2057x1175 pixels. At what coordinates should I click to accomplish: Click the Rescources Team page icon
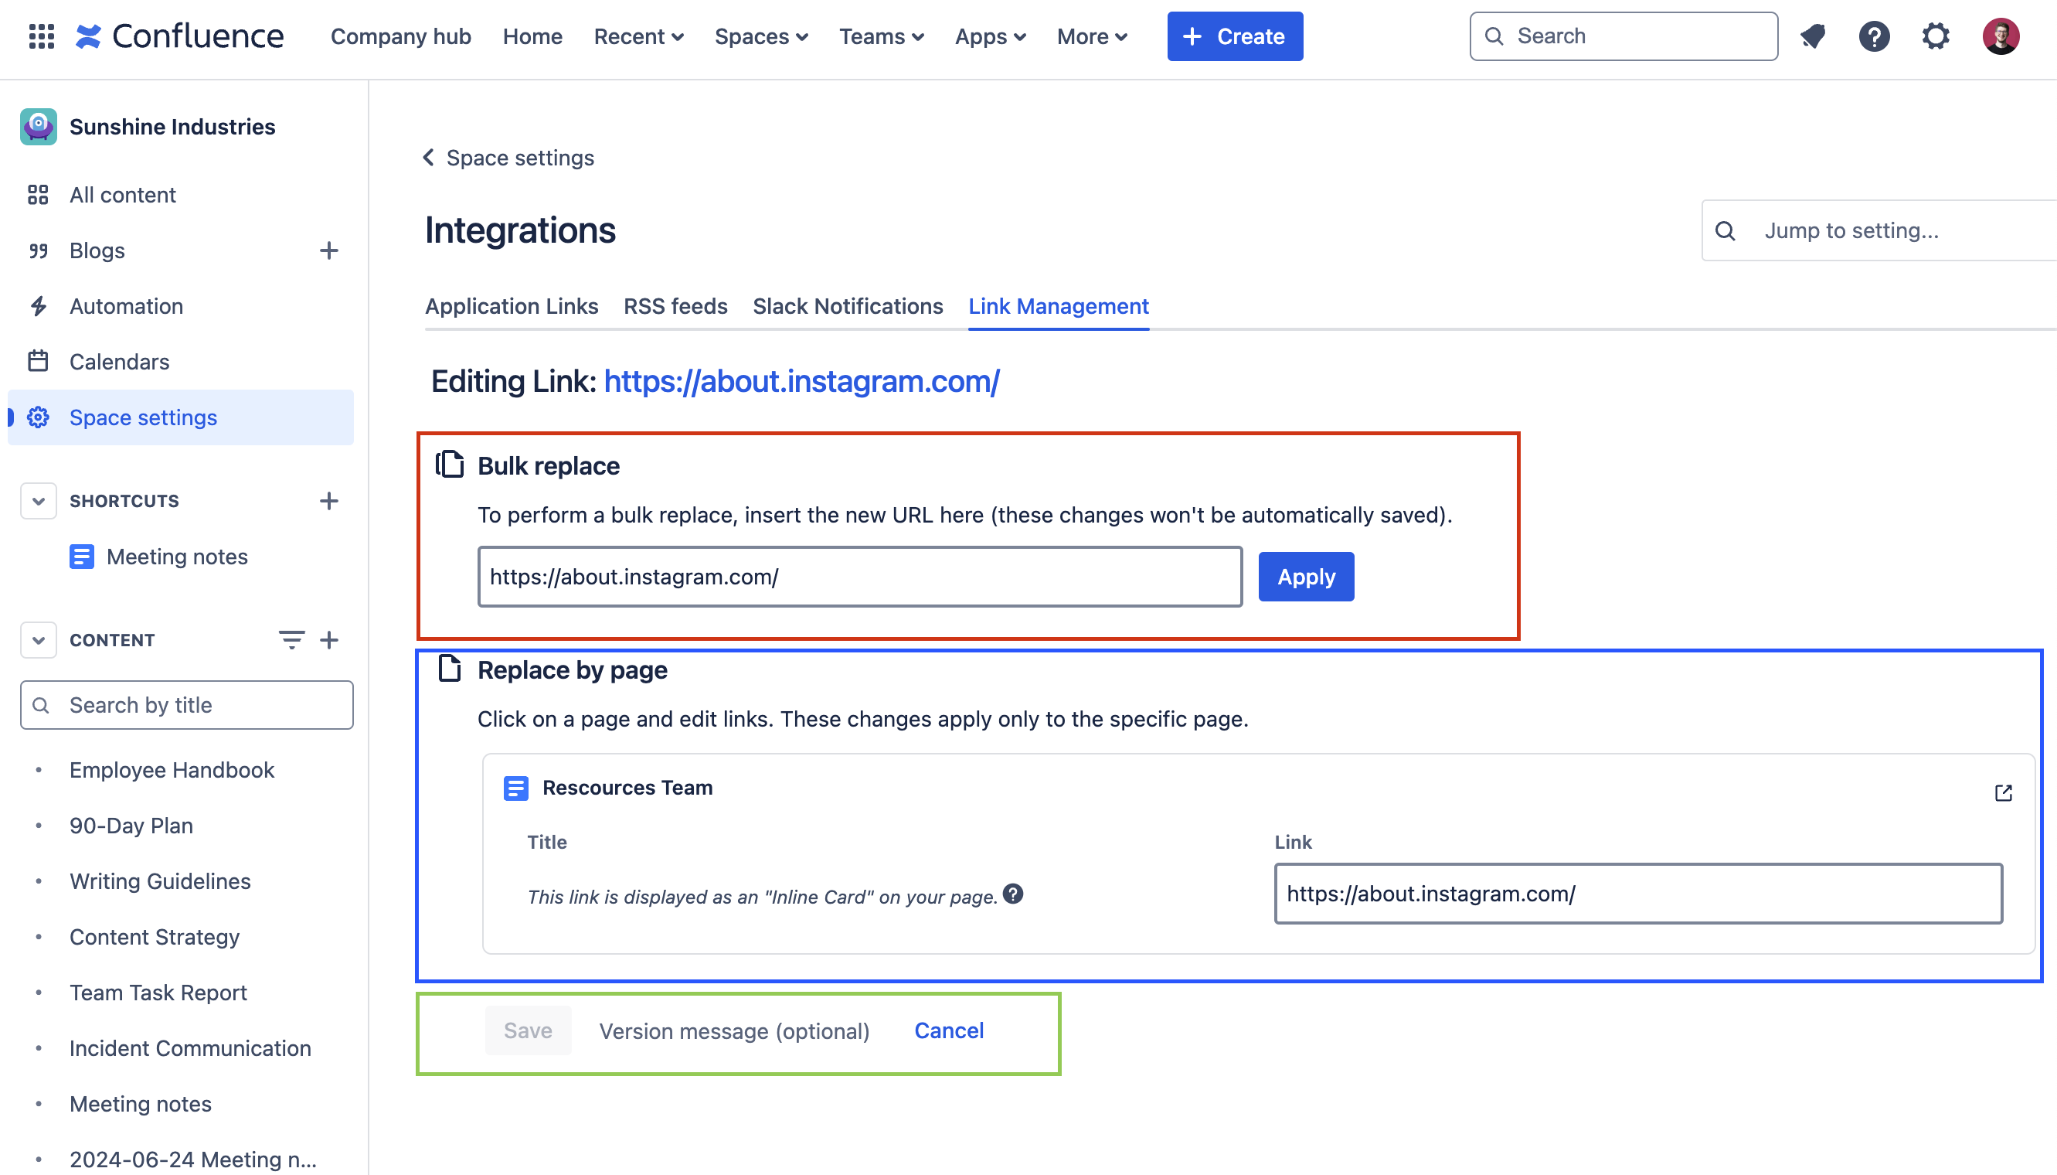point(515,788)
